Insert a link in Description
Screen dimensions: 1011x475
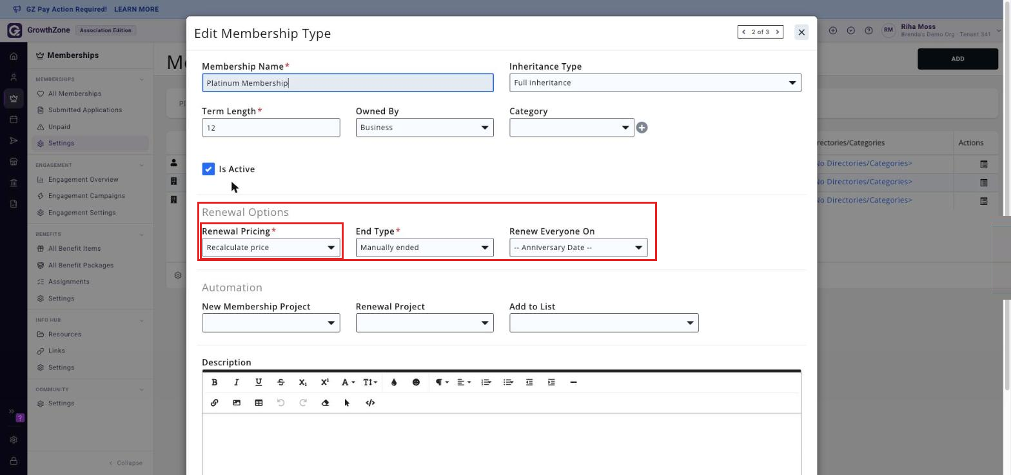point(215,403)
